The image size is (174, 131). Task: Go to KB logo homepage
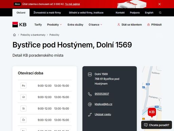pos(19,25)
